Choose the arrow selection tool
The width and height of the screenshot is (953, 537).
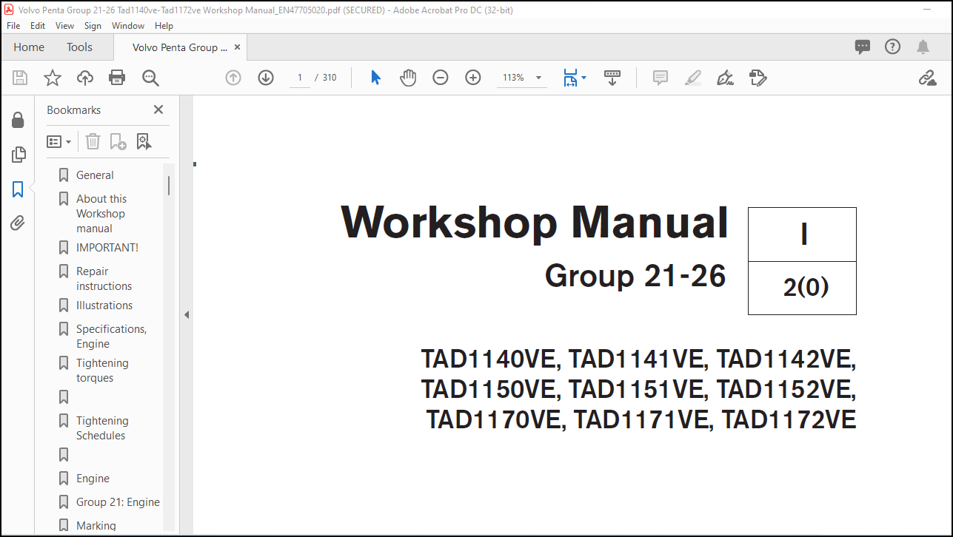click(x=375, y=78)
